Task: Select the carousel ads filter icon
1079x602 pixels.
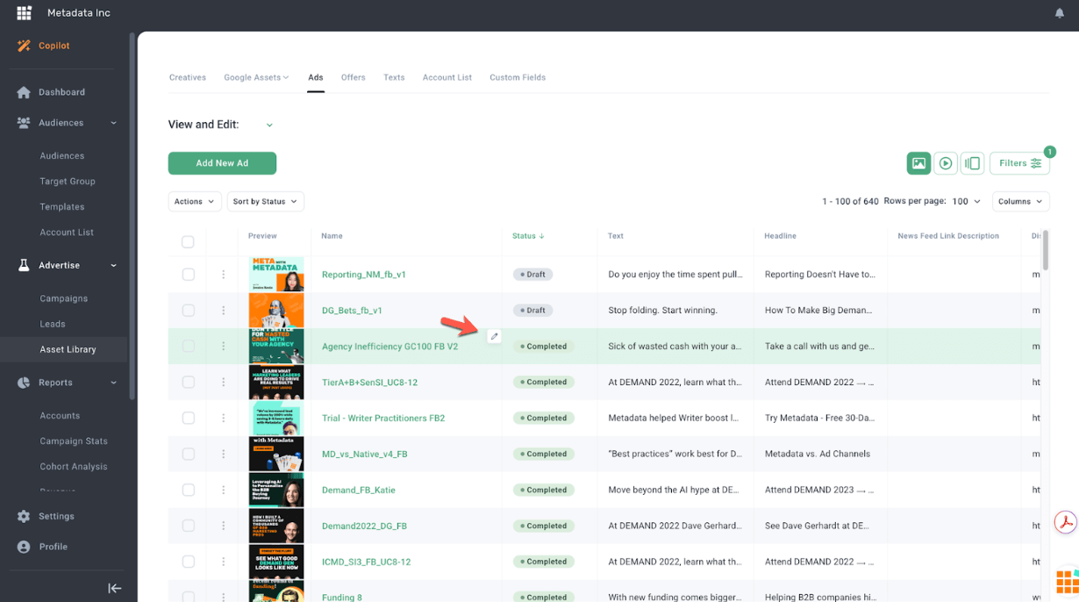Action: coord(972,163)
